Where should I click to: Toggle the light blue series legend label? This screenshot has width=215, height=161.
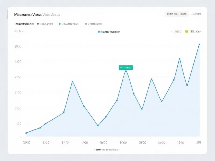pos(70,24)
